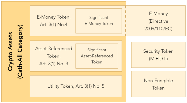Viewport: 187px width, 103px height.
Task: Click the Utility Token Art. 3(1) No. 5 box
Action: pyautogui.click(x=76, y=86)
